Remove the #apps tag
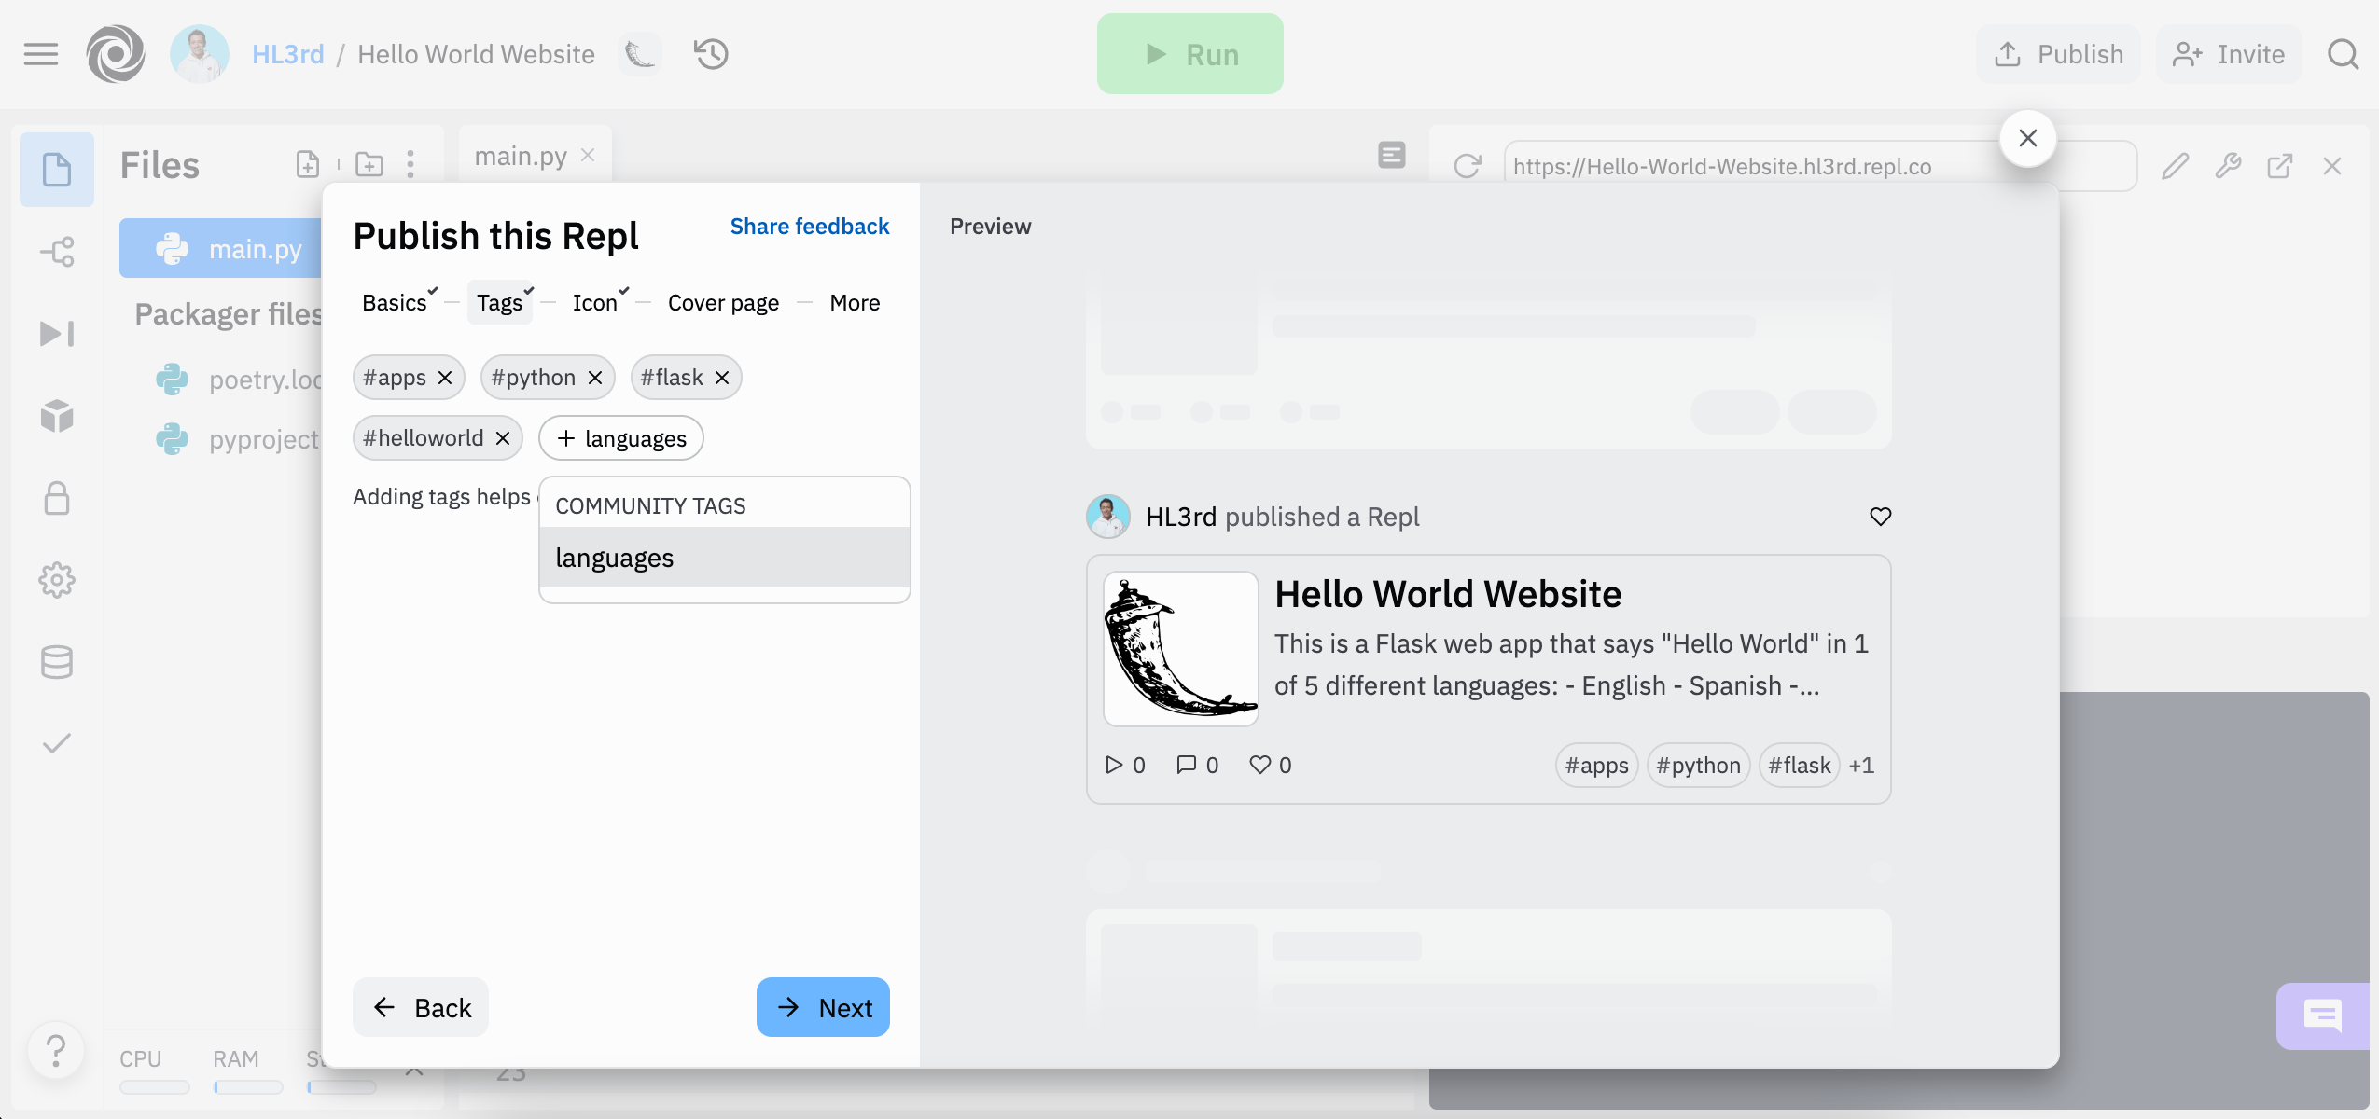The height and width of the screenshot is (1119, 2379). (x=445, y=378)
